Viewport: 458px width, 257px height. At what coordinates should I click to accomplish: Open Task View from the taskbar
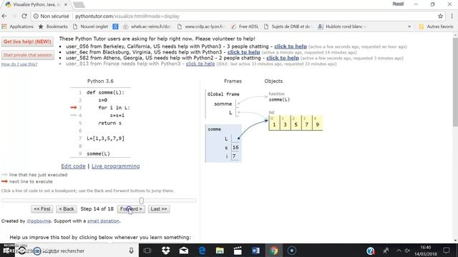click(147, 251)
